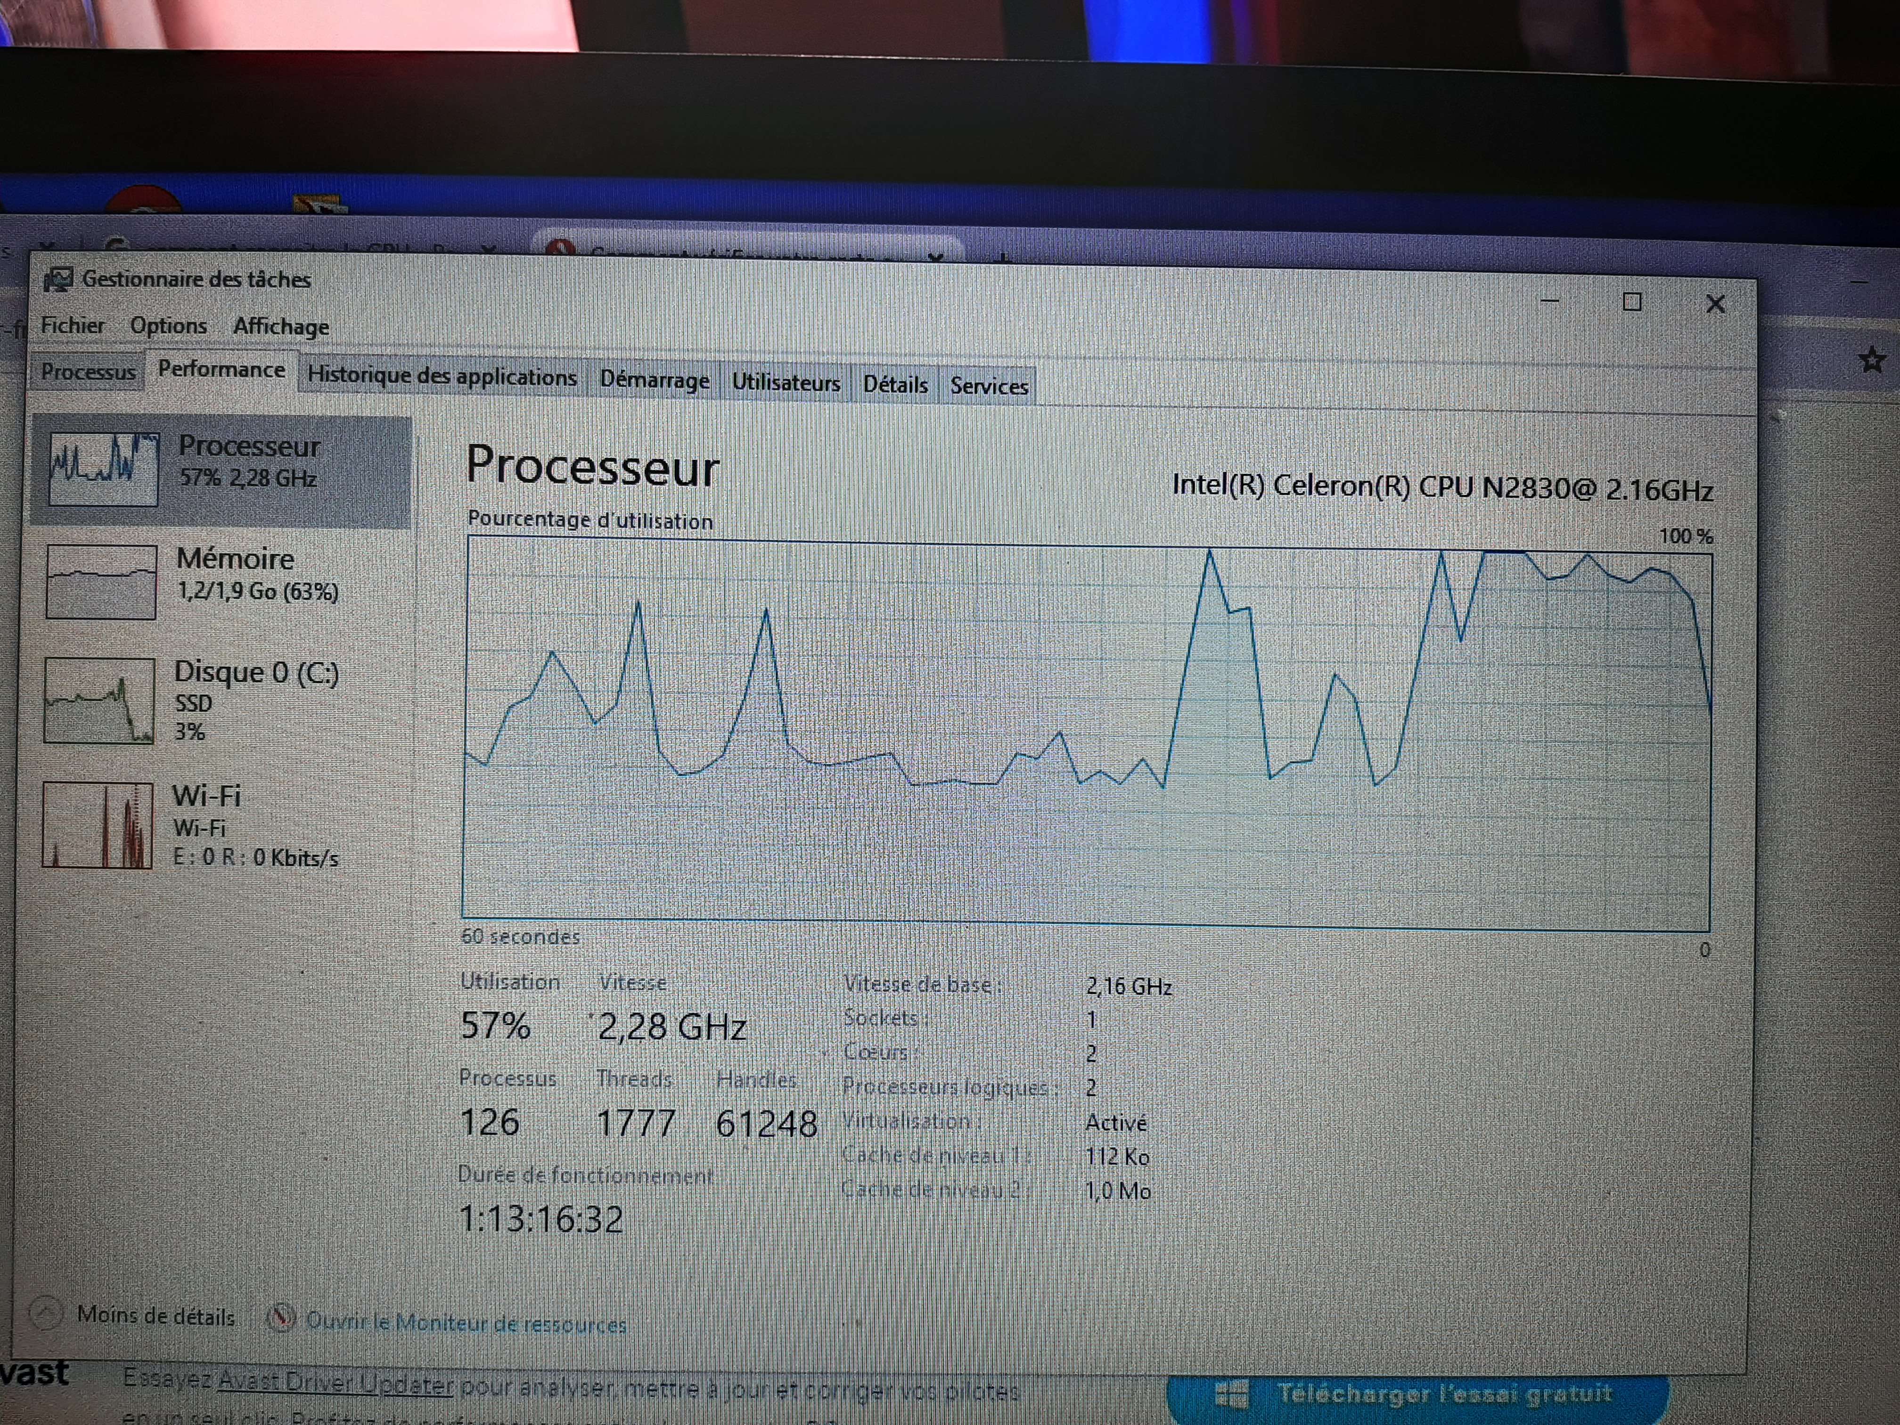1900x1425 pixels.
Task: Open the Options menu
Action: 168,327
